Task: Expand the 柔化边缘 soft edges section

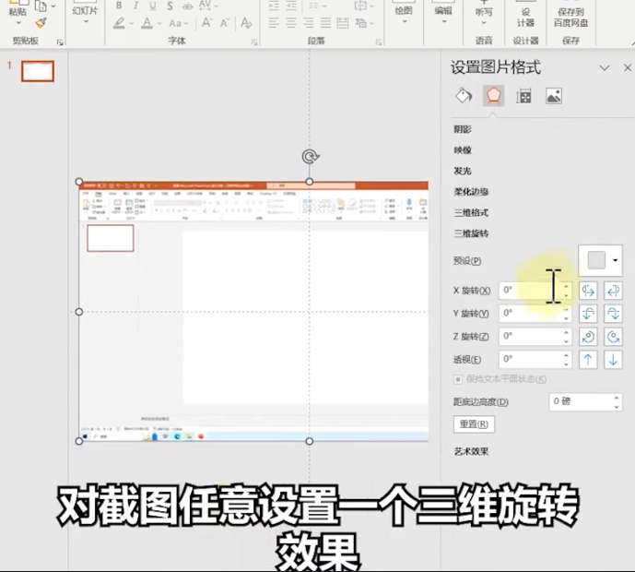Action: [x=471, y=192]
